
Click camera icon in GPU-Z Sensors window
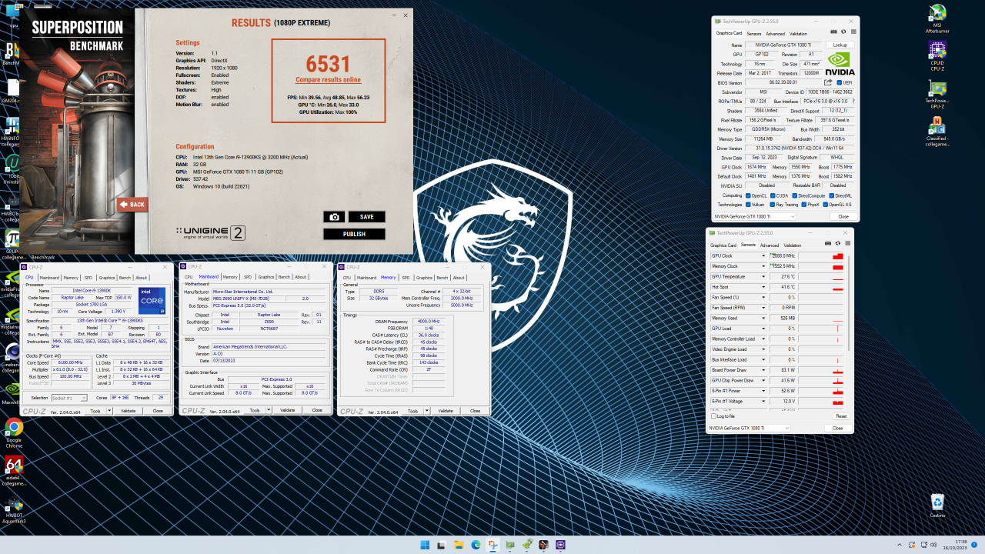coord(828,243)
